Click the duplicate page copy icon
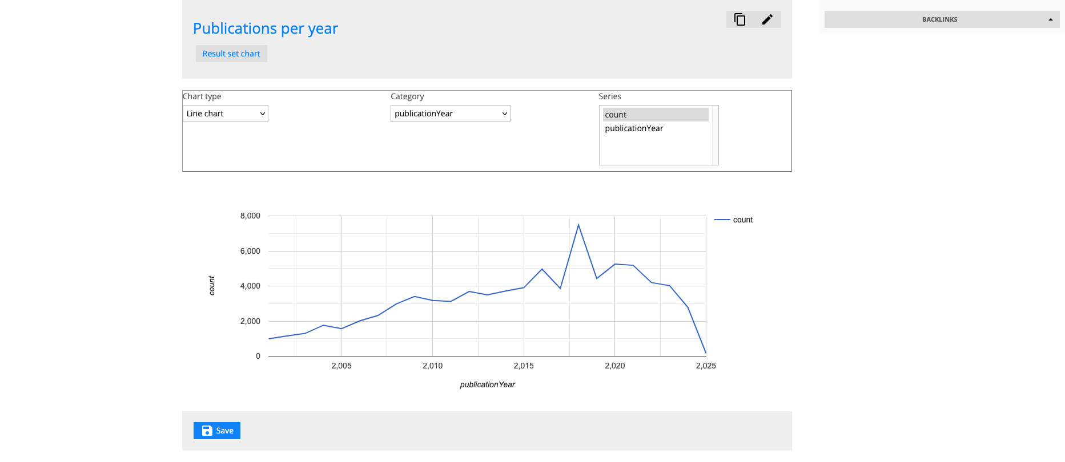This screenshot has height=462, width=1065. click(x=740, y=19)
